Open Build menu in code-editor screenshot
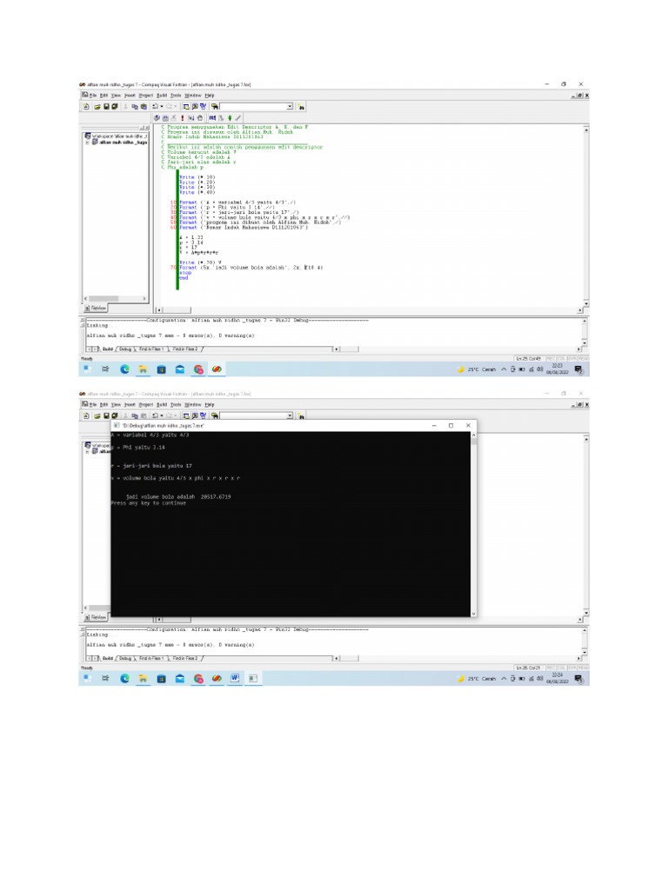This screenshot has width=668, height=890. 162,96
